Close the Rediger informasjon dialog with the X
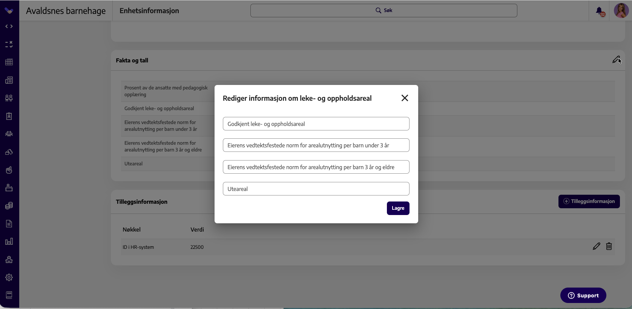632x309 pixels. tap(405, 98)
